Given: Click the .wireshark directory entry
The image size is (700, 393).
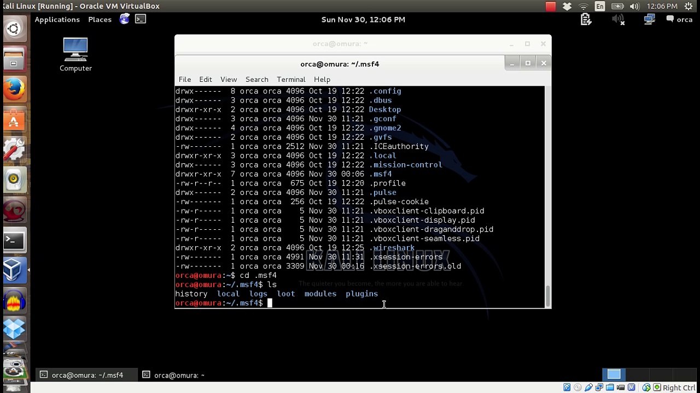Looking at the screenshot, I should 392,248.
